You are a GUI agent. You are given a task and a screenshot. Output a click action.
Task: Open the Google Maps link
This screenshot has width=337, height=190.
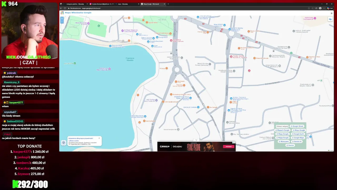tap(298, 138)
